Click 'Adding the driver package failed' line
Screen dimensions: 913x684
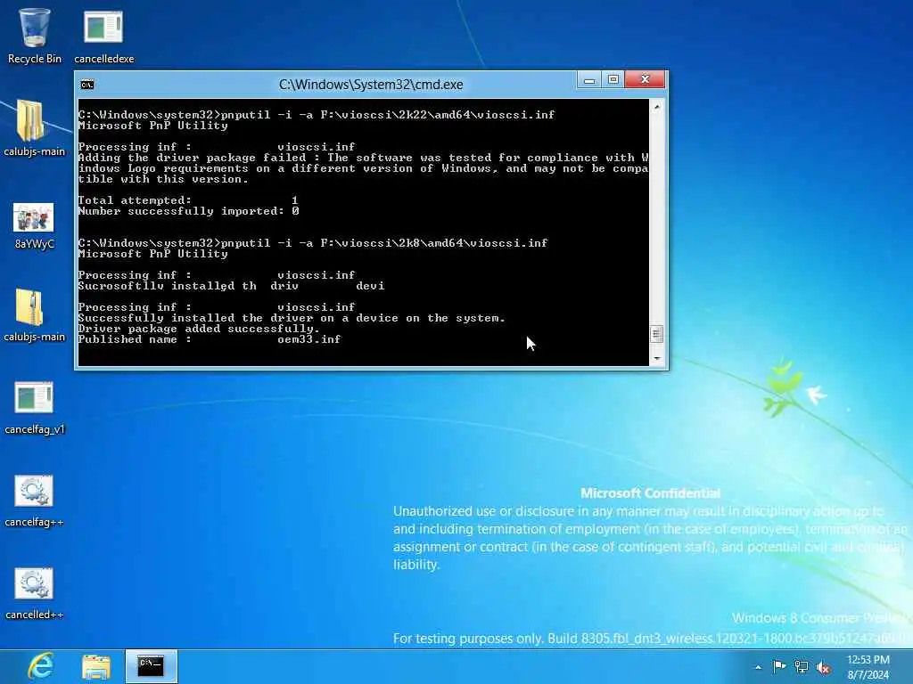click(364, 168)
